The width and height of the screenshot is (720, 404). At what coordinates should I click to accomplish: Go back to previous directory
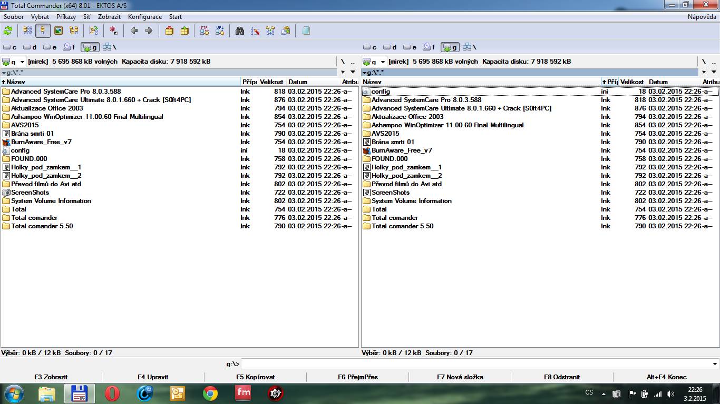[x=134, y=31]
